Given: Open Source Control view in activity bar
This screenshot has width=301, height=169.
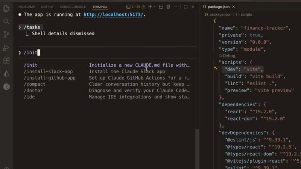Looking at the screenshot, I should tap(6, 34).
